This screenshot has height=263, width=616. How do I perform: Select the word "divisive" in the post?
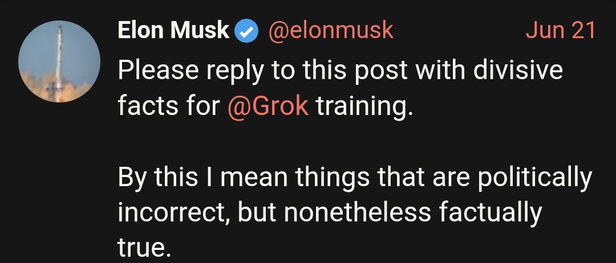[518, 70]
